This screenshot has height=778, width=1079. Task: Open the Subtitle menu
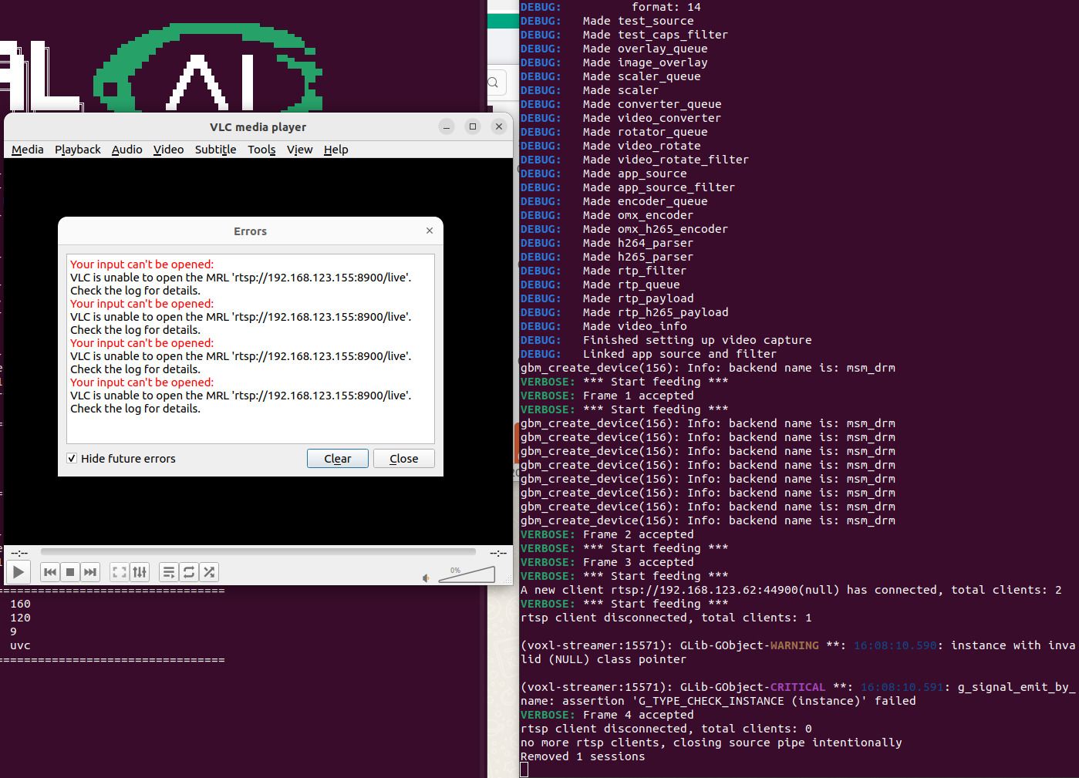(x=215, y=150)
